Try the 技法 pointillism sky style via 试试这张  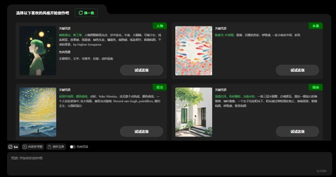pyautogui.click(x=141, y=131)
